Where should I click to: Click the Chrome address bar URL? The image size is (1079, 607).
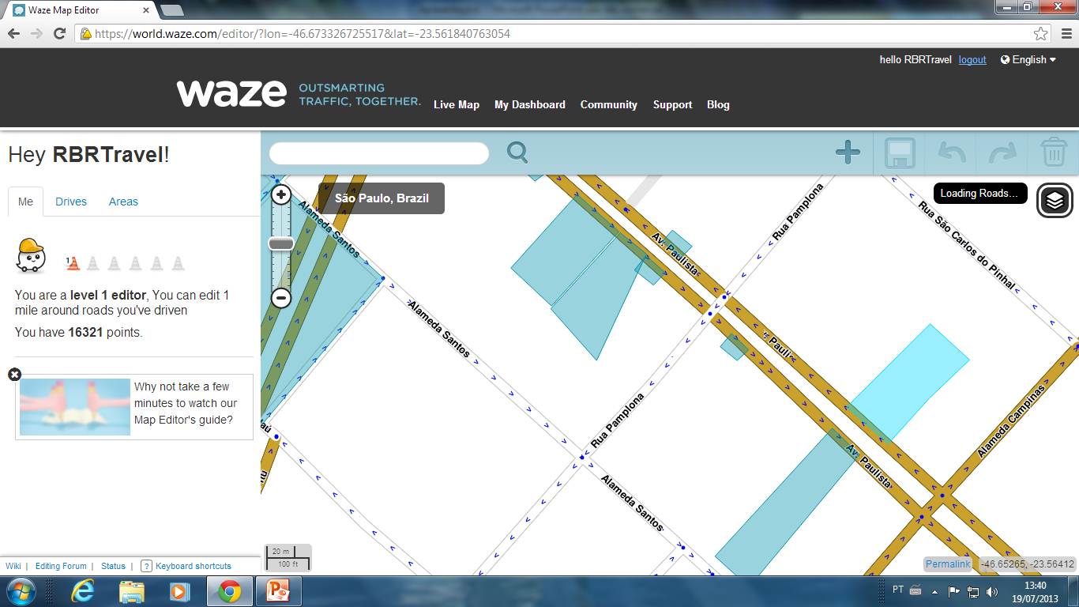pos(303,34)
